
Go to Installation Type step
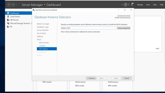click(43, 27)
